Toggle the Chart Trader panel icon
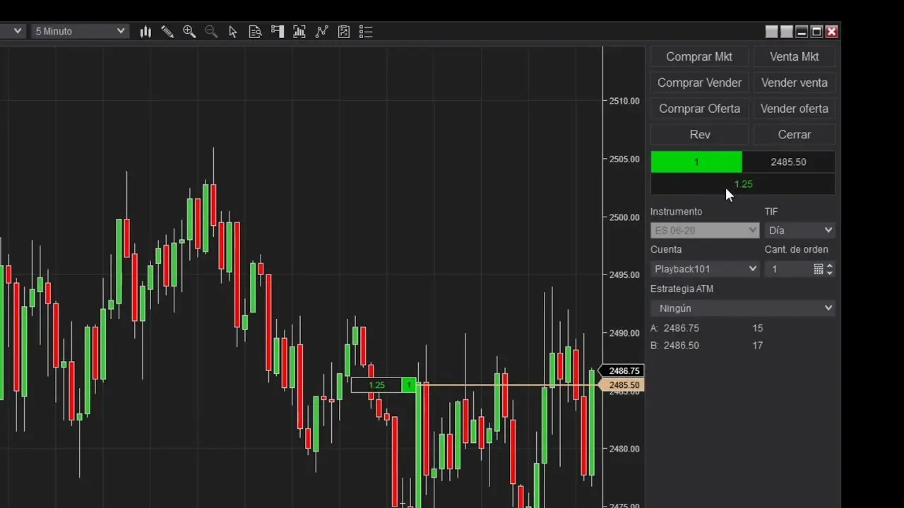 [x=278, y=32]
